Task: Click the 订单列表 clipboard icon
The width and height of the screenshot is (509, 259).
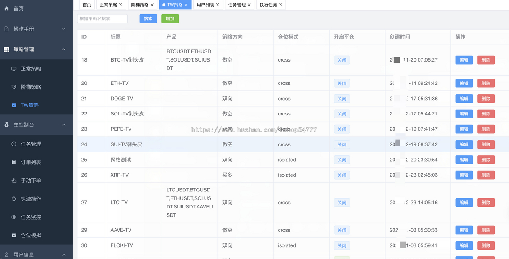Action: (x=14, y=162)
